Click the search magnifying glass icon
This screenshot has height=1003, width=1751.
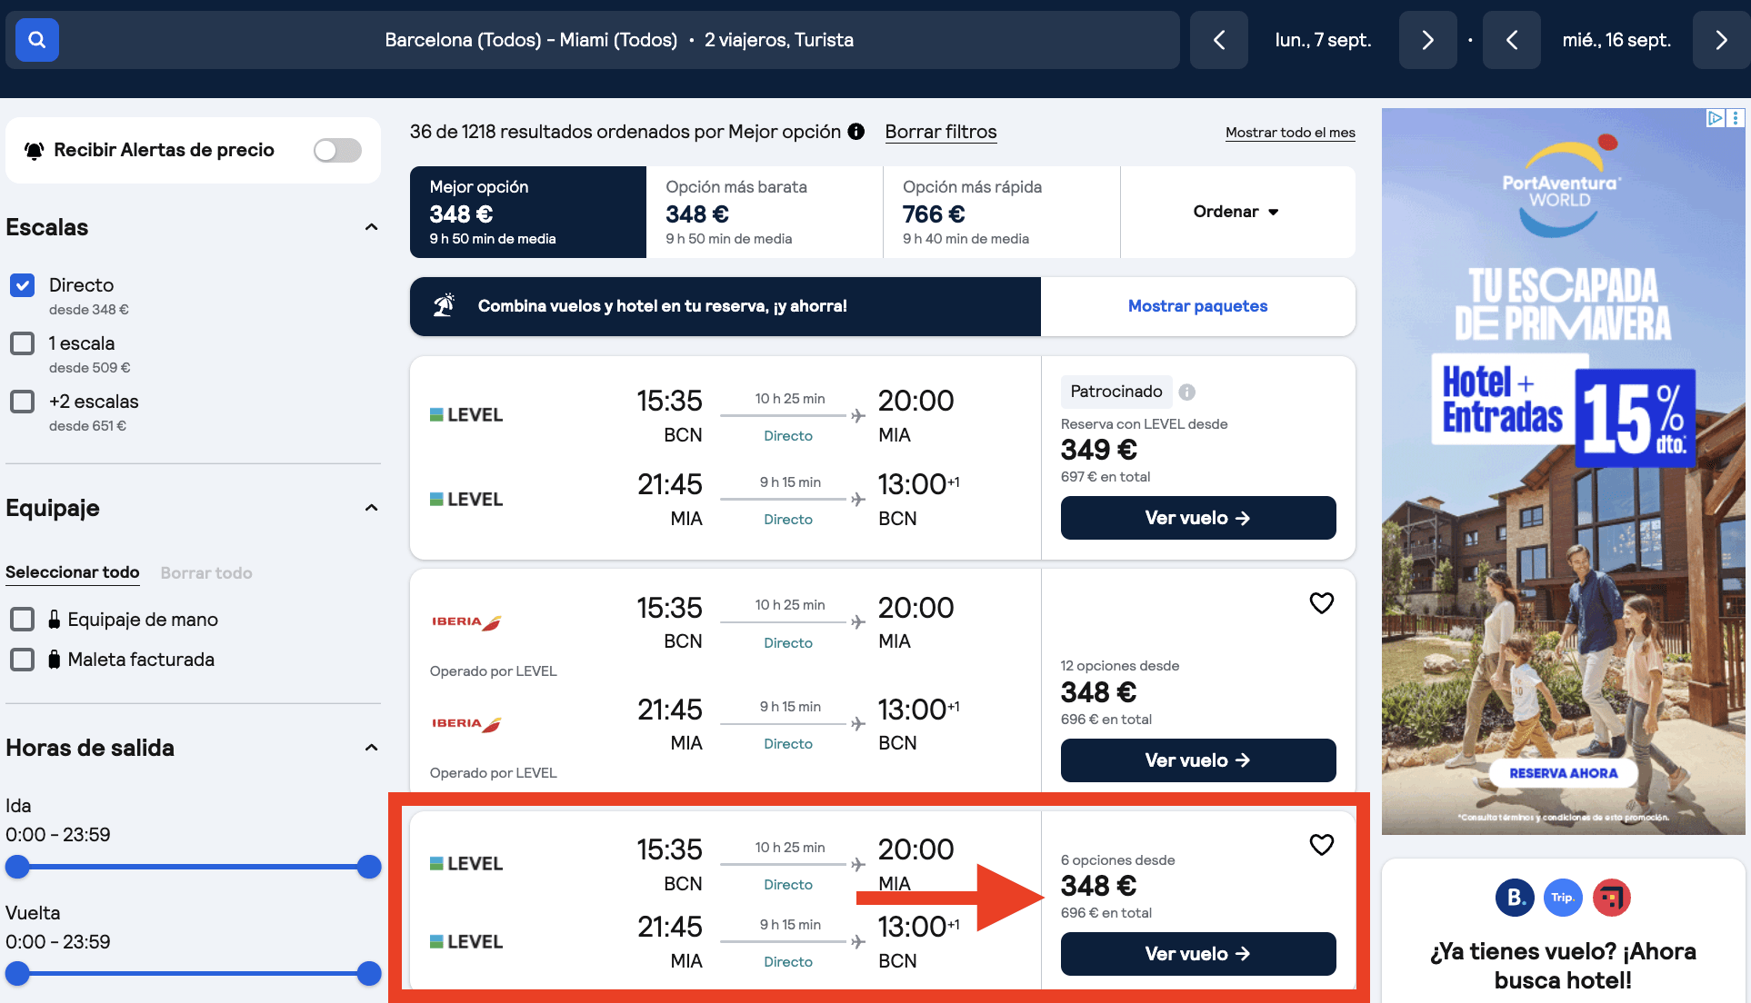36,40
